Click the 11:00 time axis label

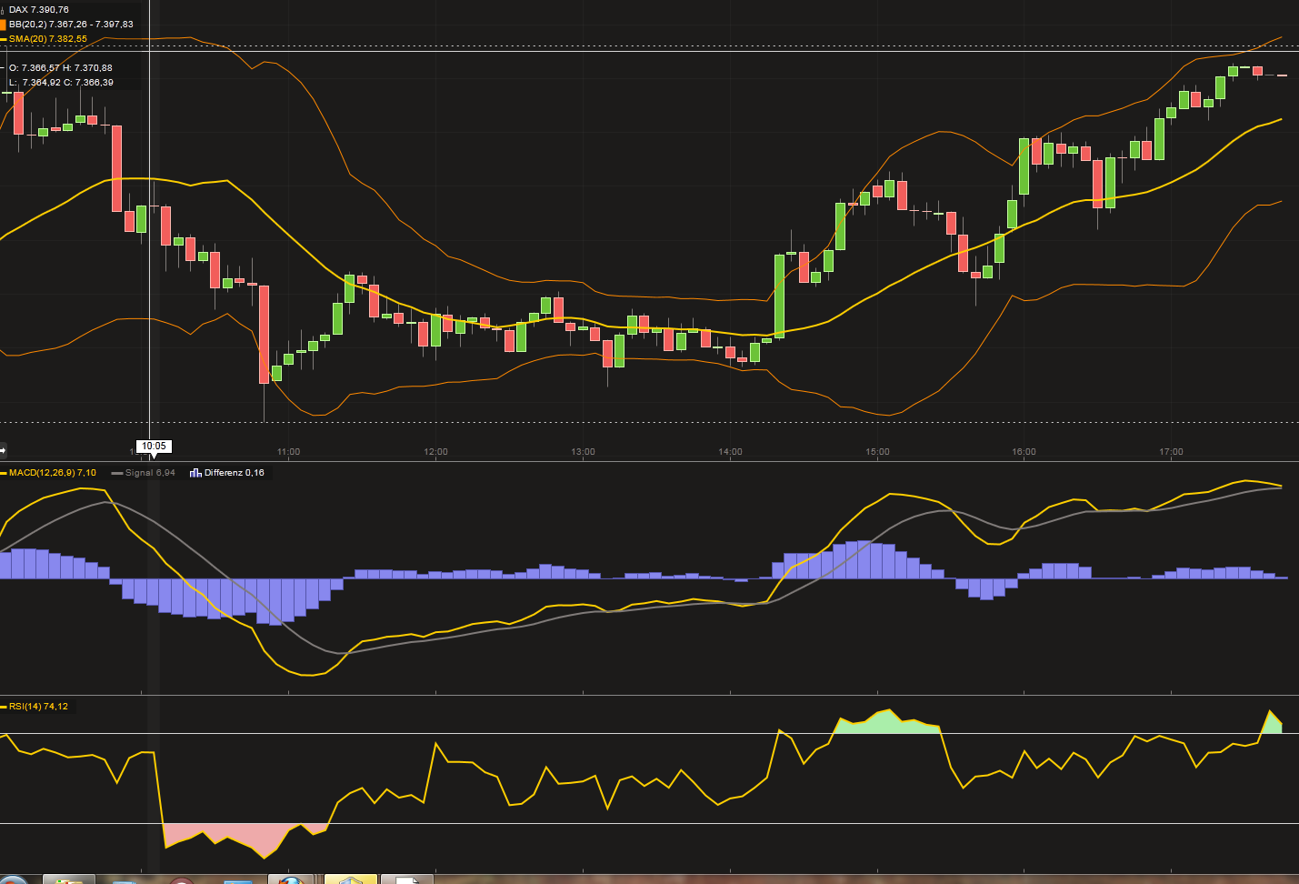pyautogui.click(x=288, y=452)
